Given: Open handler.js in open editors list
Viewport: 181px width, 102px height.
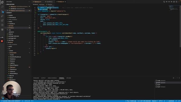Looking at the screenshot, I should [x=18, y=8].
